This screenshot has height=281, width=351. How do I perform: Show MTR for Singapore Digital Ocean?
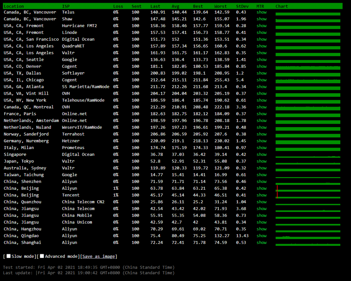pyautogui.click(x=261, y=155)
